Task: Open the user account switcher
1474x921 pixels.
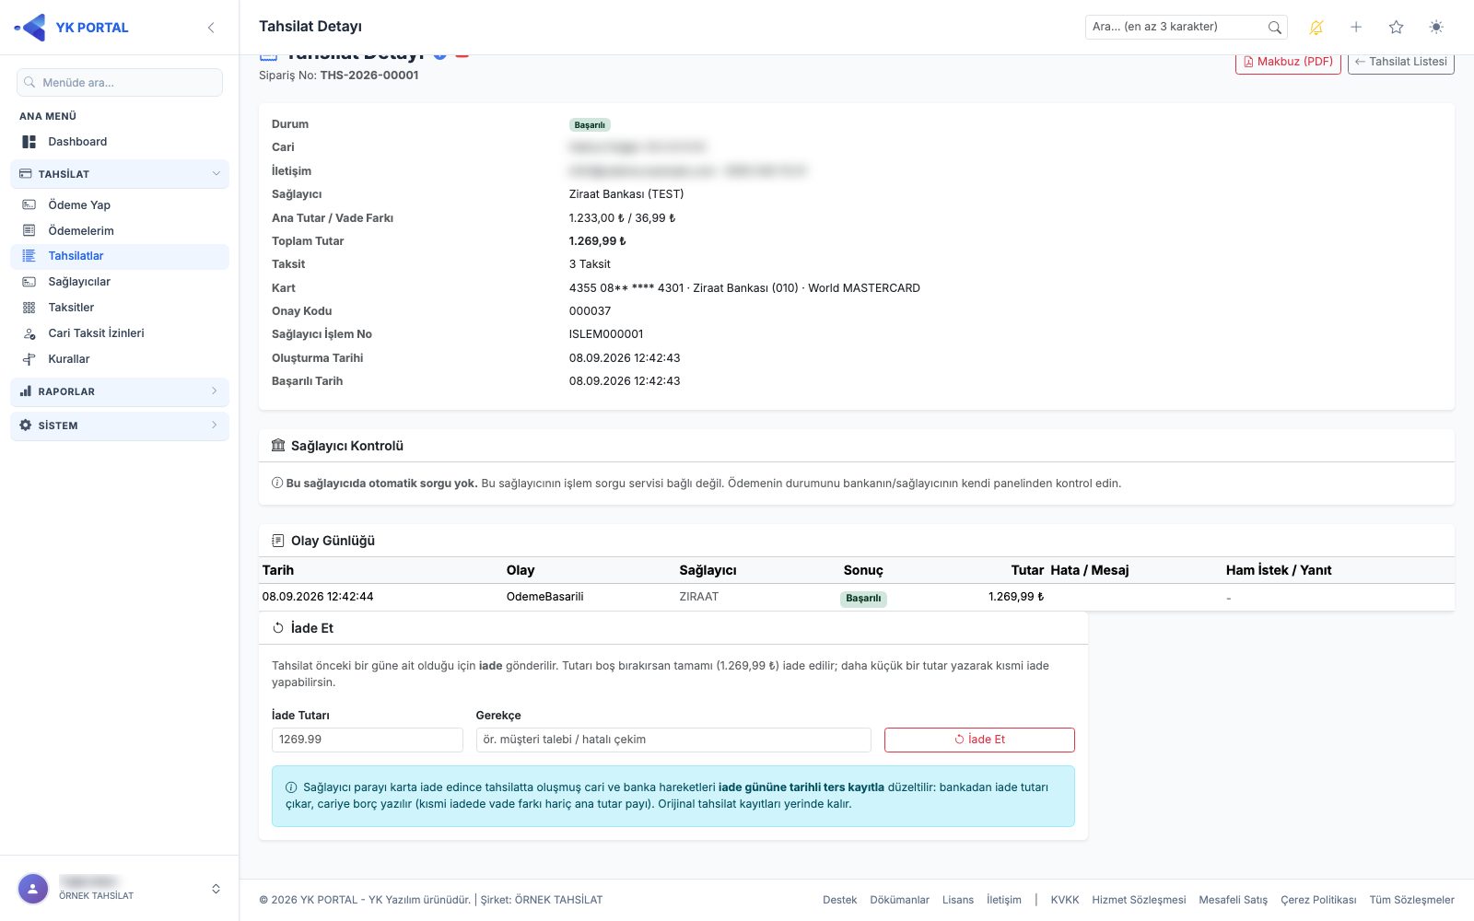Action: [120, 889]
